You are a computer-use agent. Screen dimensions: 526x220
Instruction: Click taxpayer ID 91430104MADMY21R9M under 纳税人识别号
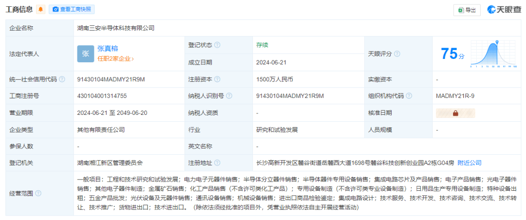(290, 96)
